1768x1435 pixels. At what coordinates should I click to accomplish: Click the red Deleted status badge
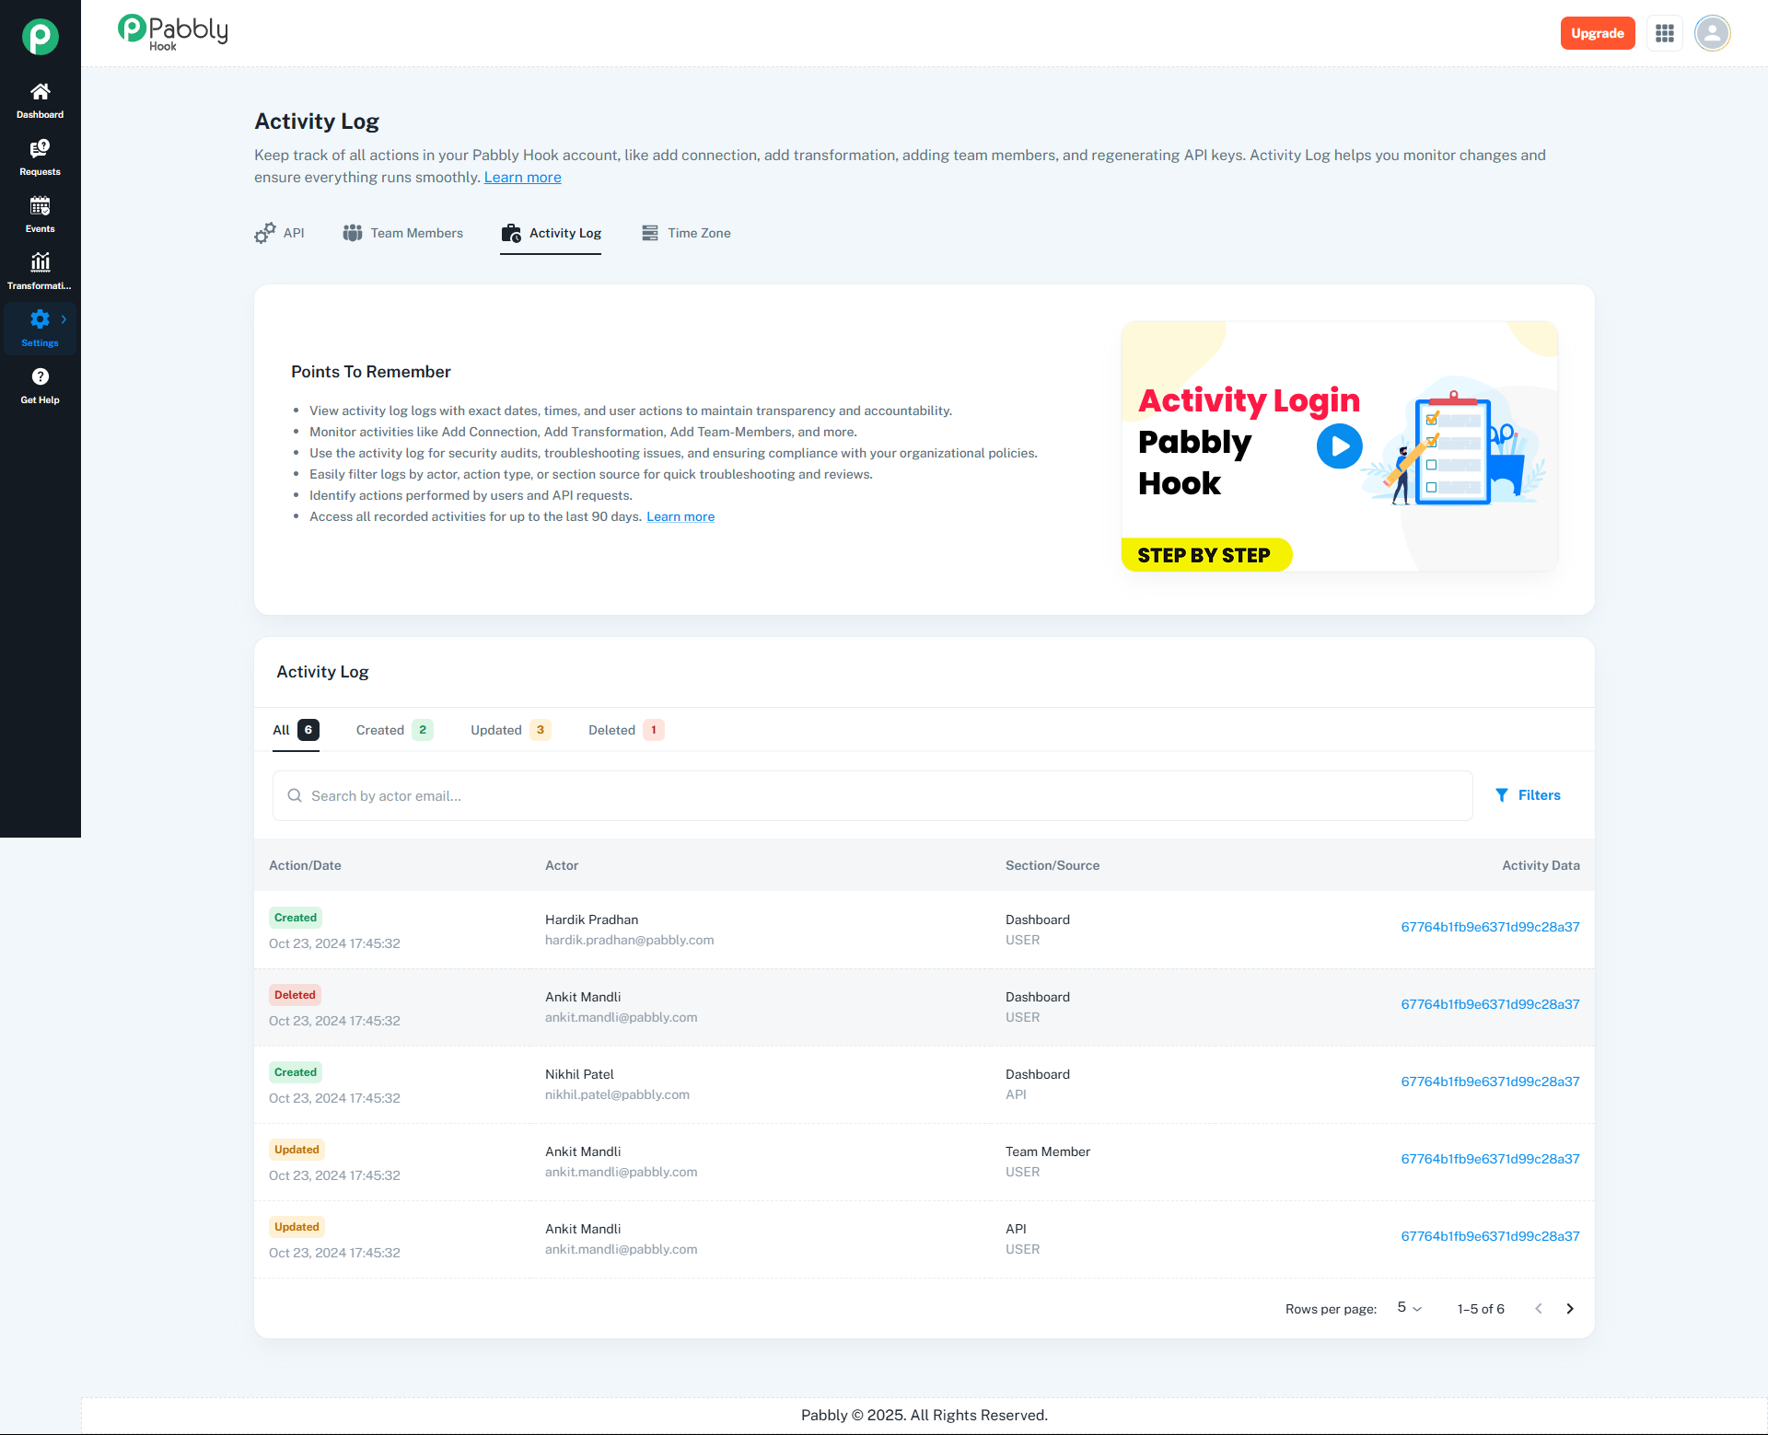tap(295, 995)
